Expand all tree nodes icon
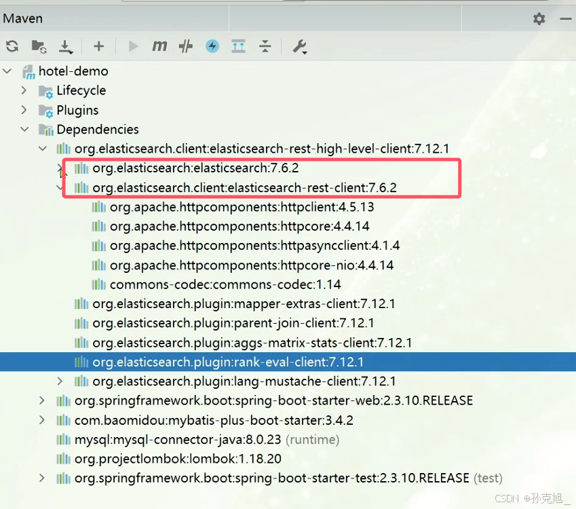Image resolution: width=576 pixels, height=509 pixels. point(238,46)
